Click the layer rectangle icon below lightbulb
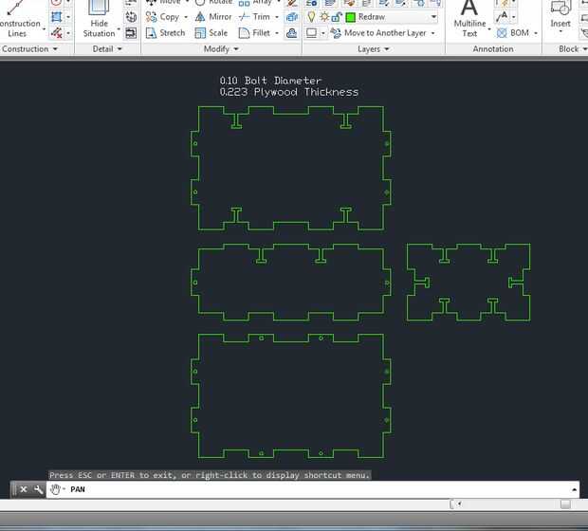 [x=311, y=33]
